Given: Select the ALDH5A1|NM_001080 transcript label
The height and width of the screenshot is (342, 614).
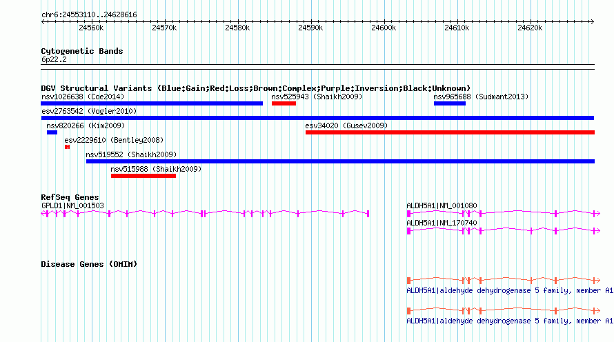Looking at the screenshot, I should [x=442, y=205].
